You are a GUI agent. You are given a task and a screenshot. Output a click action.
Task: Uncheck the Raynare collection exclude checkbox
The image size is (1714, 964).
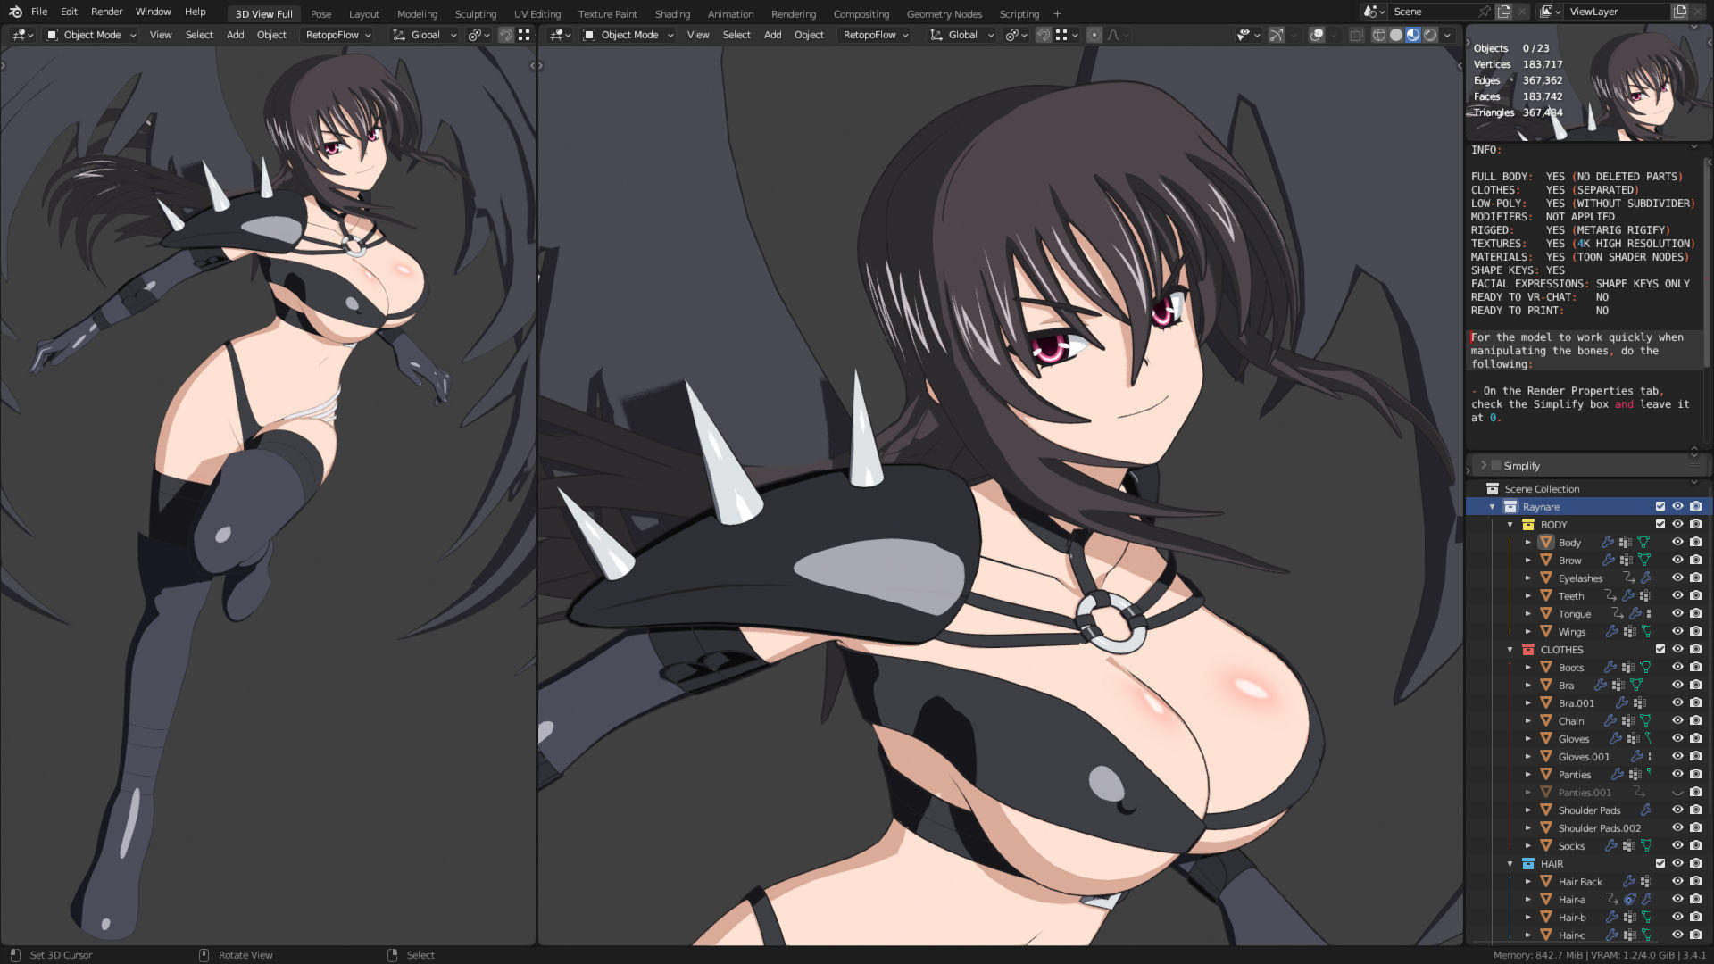coord(1660,506)
